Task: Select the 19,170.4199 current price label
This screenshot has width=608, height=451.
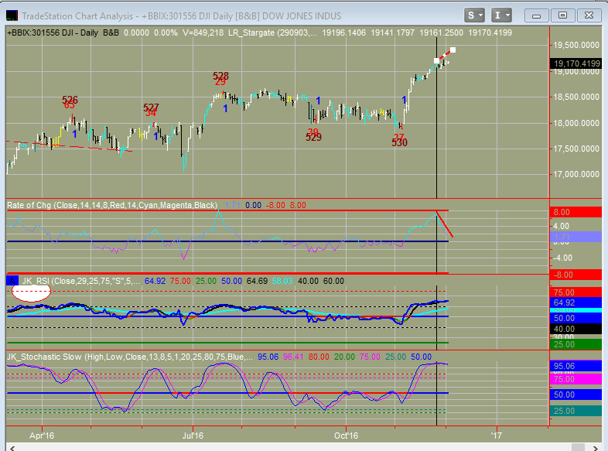Action: [x=576, y=63]
